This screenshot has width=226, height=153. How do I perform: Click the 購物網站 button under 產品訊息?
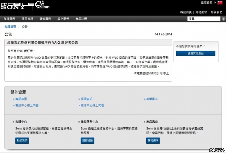click(153, 140)
